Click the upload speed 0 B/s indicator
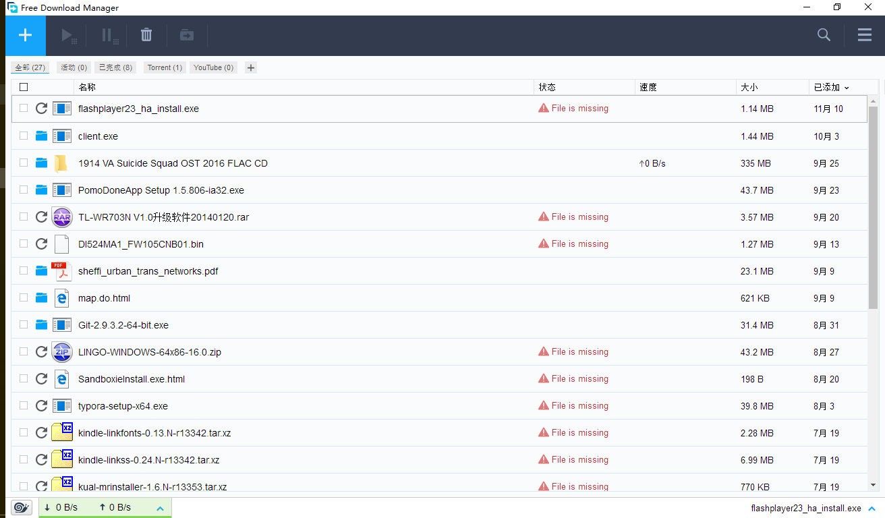The height and width of the screenshot is (518, 885). (x=115, y=507)
